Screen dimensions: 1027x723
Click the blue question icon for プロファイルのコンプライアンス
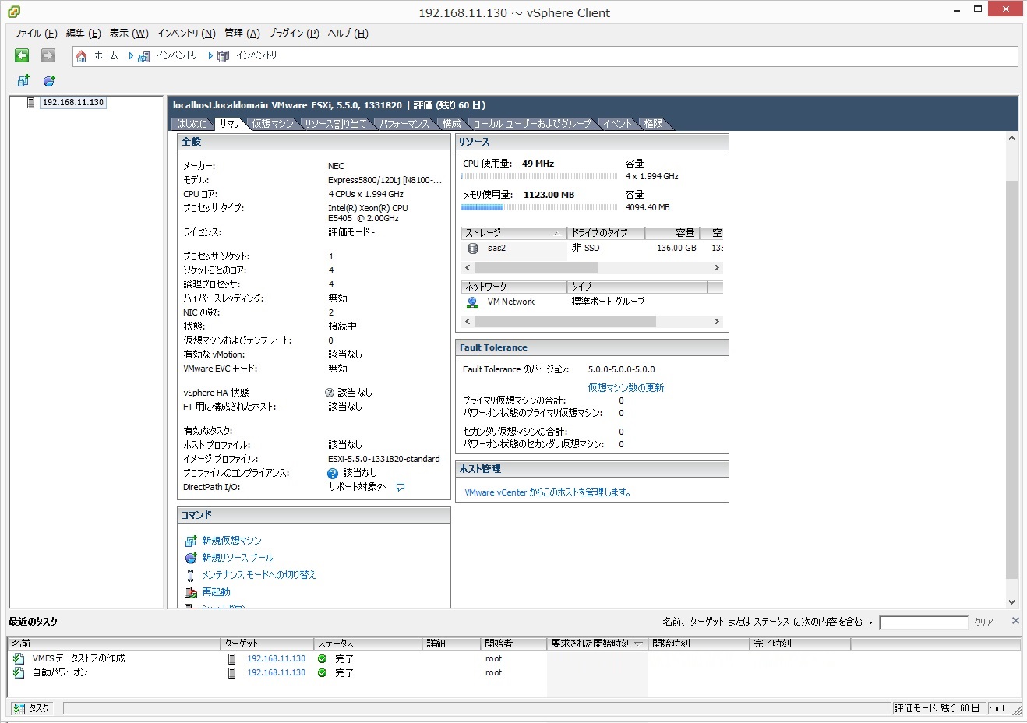point(333,473)
